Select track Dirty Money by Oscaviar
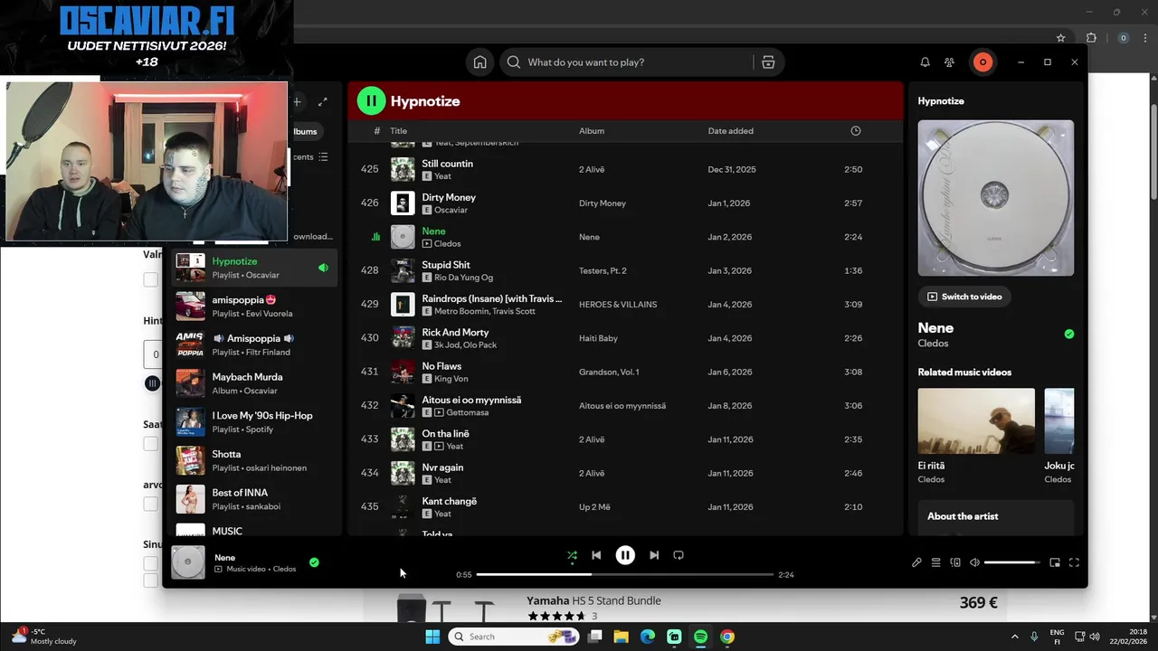 coord(624,203)
